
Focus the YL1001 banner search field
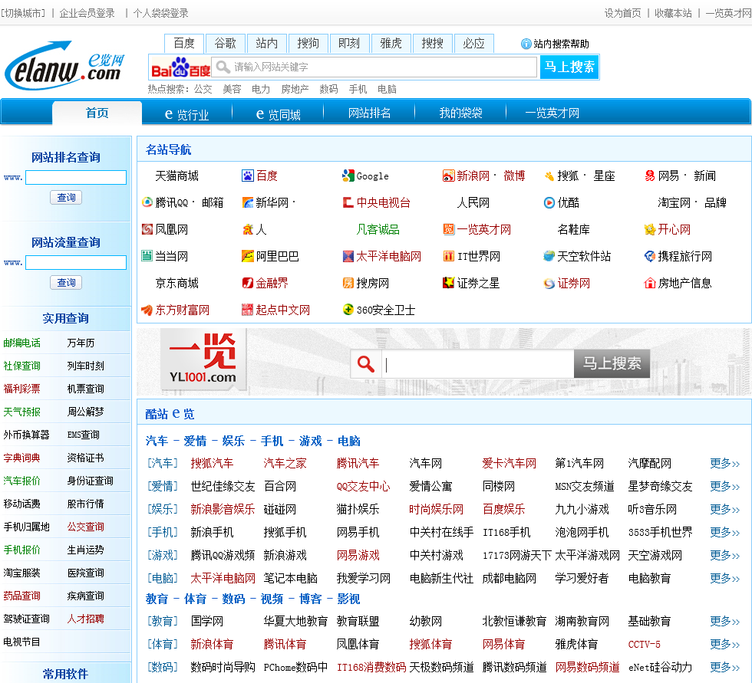tap(477, 364)
